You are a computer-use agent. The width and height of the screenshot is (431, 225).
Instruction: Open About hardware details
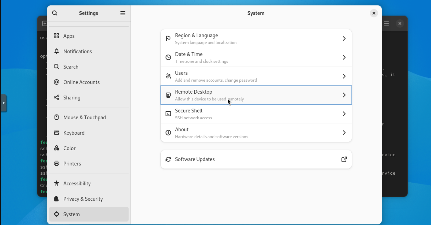[x=256, y=133]
